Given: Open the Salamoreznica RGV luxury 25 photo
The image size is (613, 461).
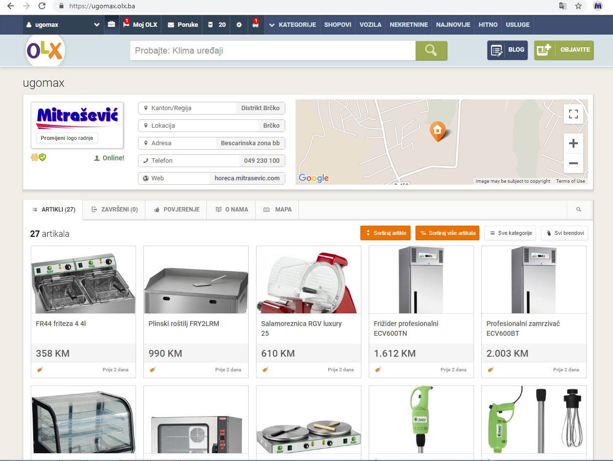Looking at the screenshot, I should 309,280.
